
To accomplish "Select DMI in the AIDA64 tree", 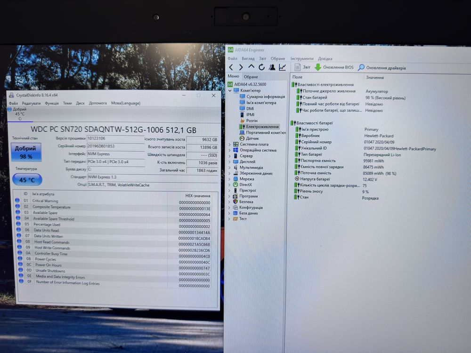I will 247,108.
